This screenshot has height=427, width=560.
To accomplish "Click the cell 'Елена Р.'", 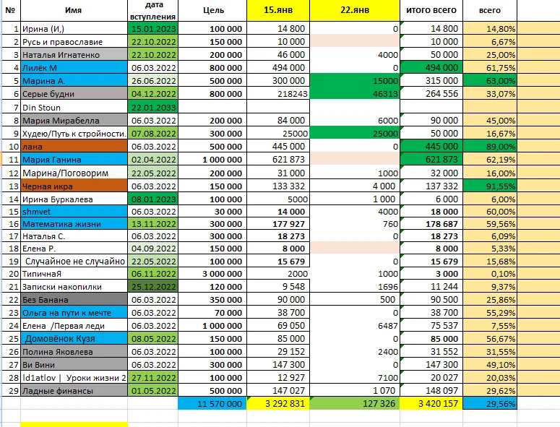I will click(74, 248).
